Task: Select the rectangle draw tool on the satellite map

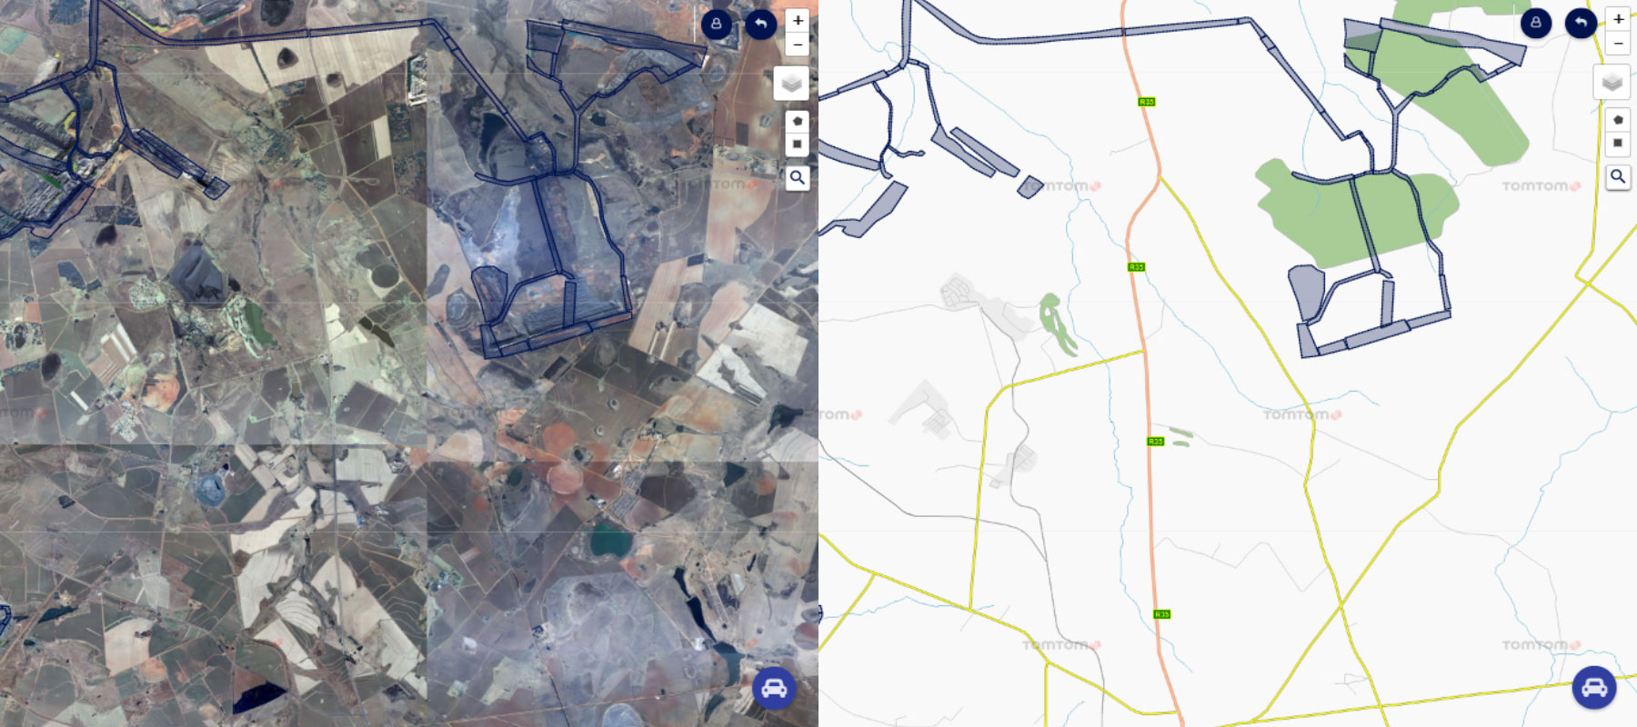Action: [x=798, y=144]
